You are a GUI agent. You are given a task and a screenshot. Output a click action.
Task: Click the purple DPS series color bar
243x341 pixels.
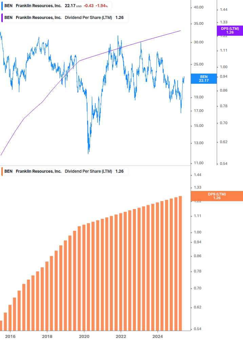coord(2,18)
